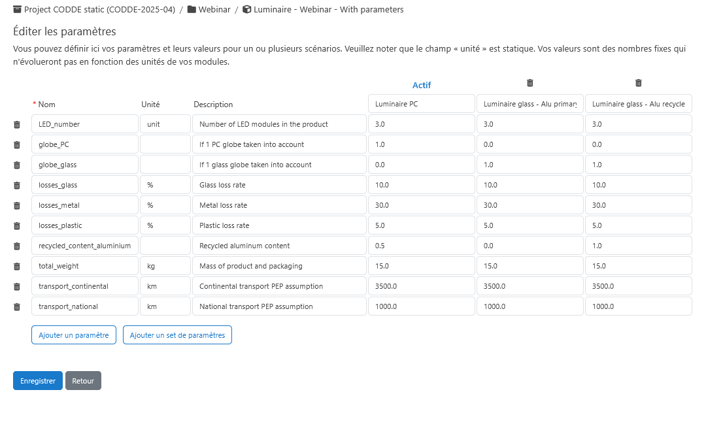Delete the losses_metal parameter row
This screenshot has width=706, height=441.
16,206
